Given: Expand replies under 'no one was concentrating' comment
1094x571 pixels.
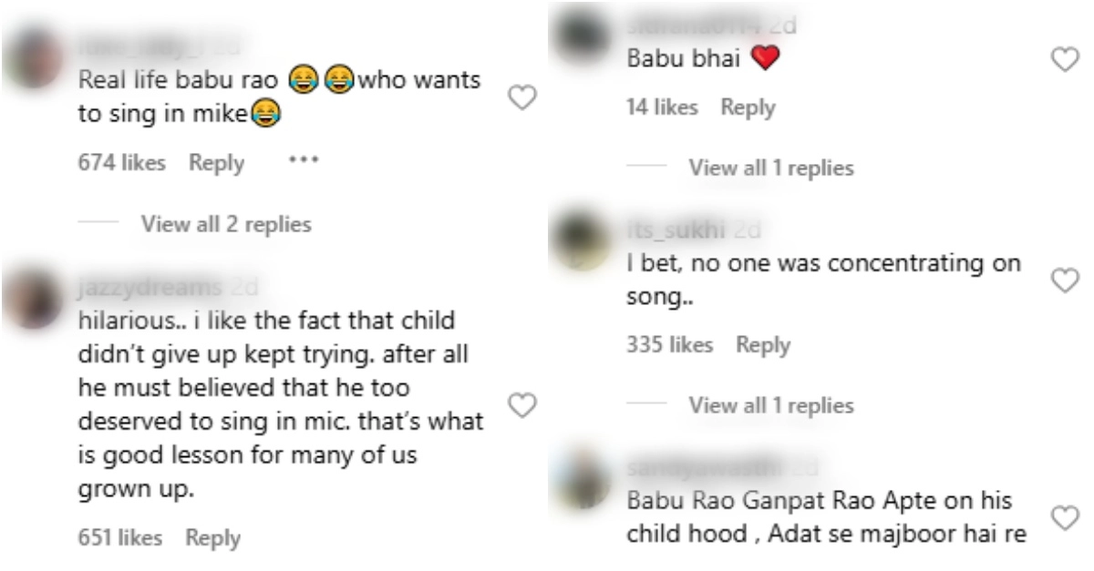Looking at the screenshot, I should [x=770, y=405].
